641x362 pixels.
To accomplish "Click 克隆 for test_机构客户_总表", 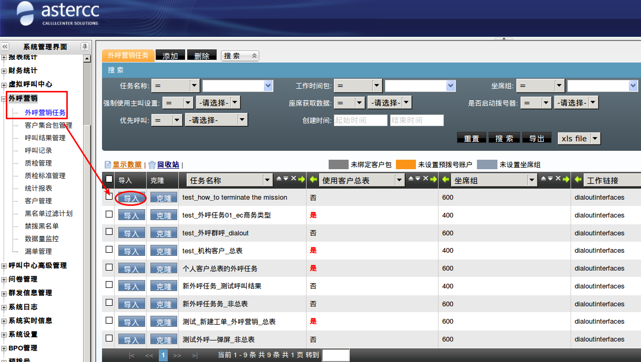I will (x=164, y=251).
